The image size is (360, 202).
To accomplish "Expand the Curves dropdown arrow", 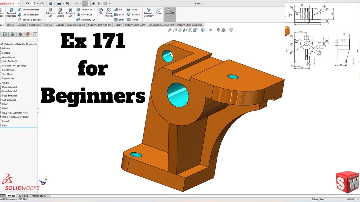I will 159,20.
